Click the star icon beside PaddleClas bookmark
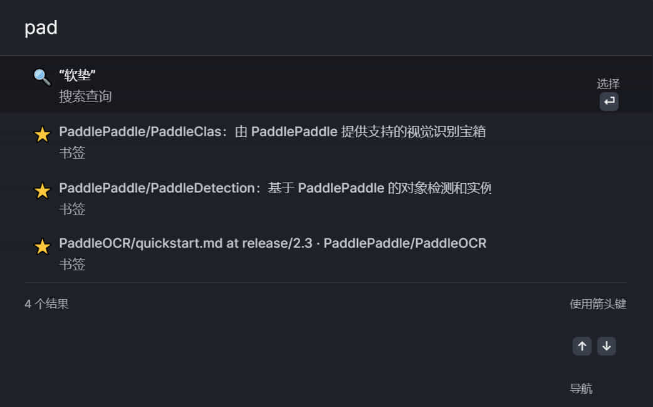 [42, 135]
